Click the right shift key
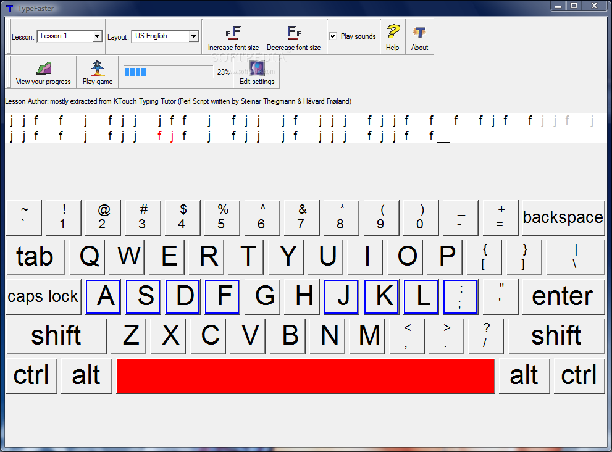The width and height of the screenshot is (612, 452). (x=556, y=336)
